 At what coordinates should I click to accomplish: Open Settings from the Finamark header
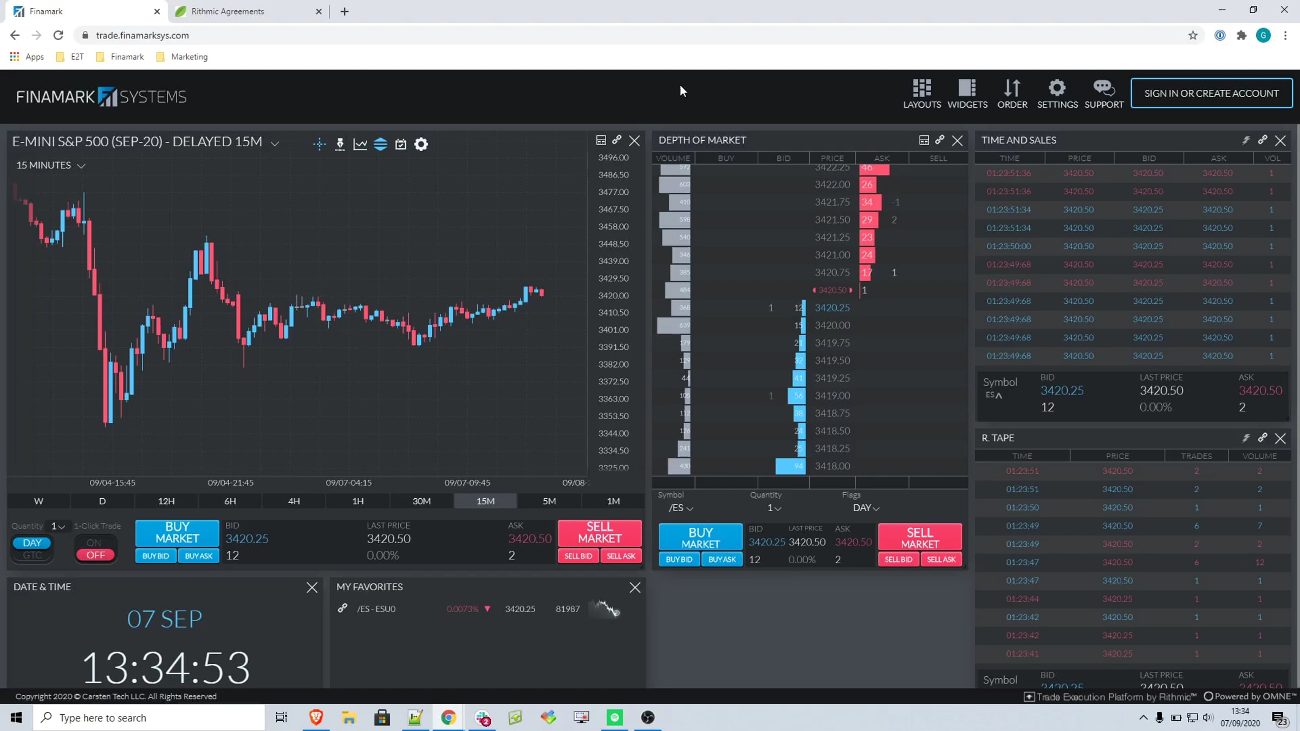tap(1057, 93)
